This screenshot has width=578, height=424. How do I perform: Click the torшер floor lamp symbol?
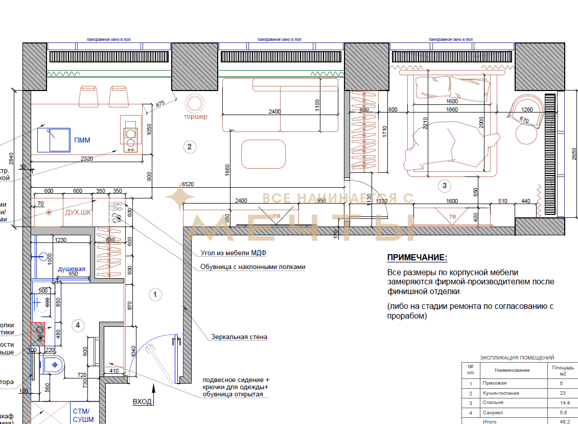click(x=195, y=104)
